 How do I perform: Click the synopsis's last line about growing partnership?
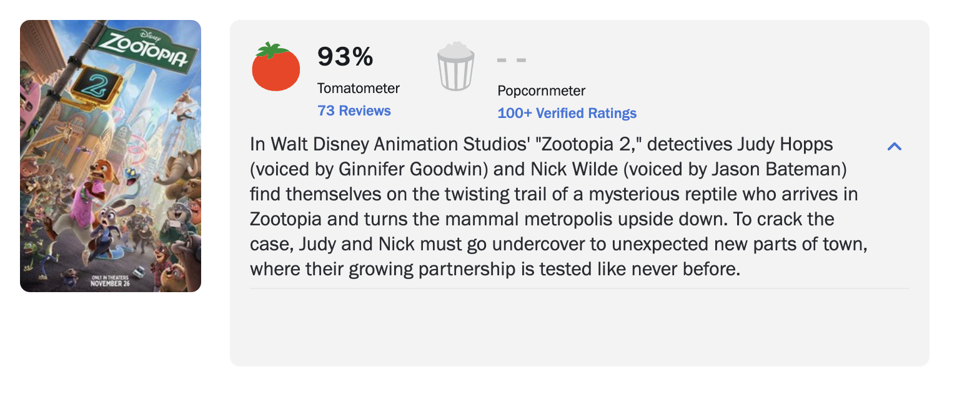pos(495,270)
